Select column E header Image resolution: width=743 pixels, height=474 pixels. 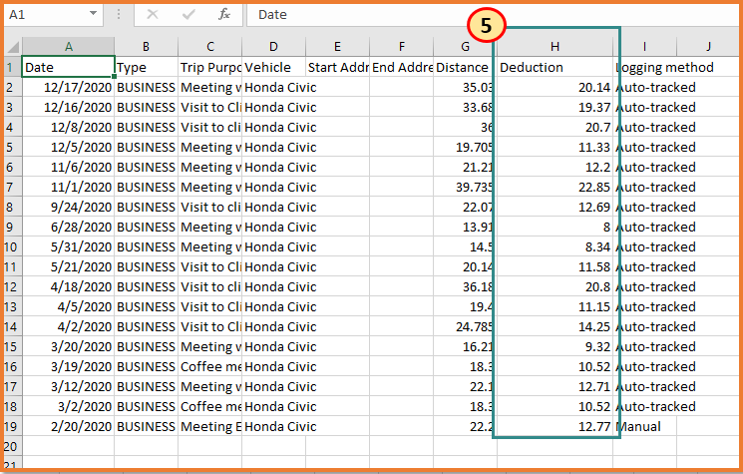(337, 47)
